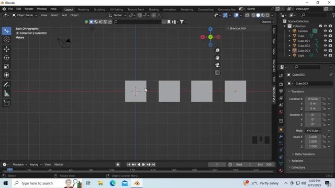Open the File menu
The image size is (335, 188).
(x=10, y=9)
